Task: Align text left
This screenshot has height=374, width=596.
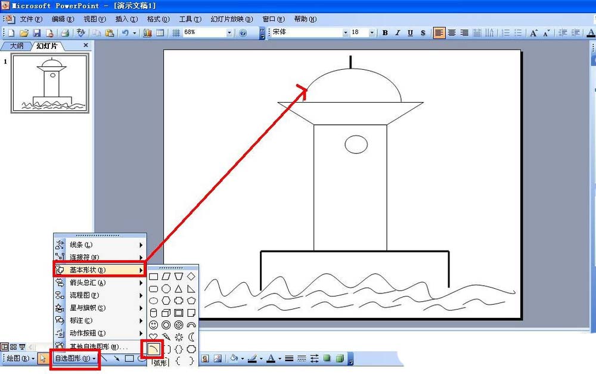Action: 439,33
